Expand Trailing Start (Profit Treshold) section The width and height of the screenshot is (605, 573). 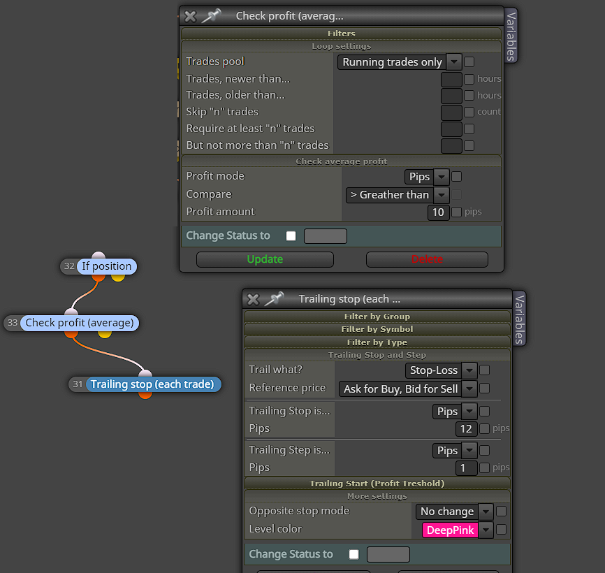pyautogui.click(x=377, y=484)
